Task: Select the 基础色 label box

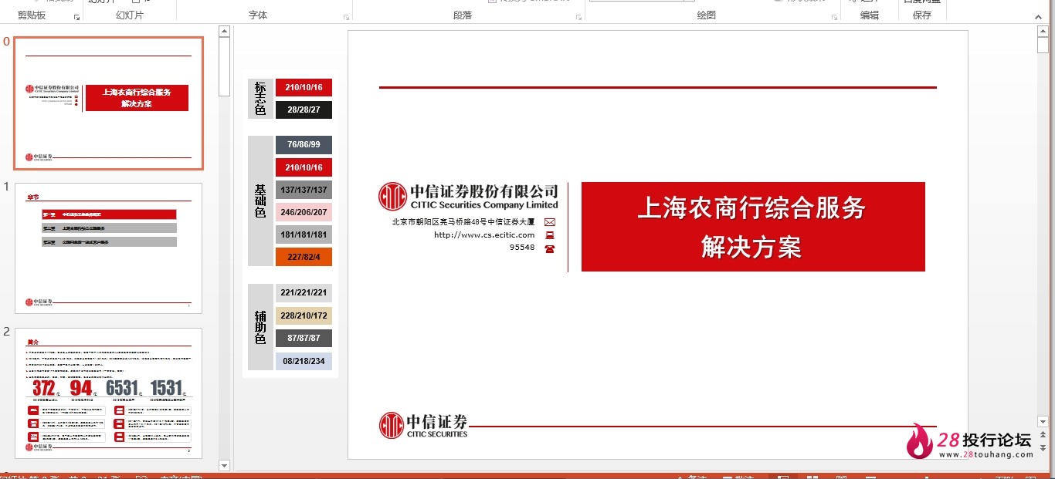Action: coord(260,201)
